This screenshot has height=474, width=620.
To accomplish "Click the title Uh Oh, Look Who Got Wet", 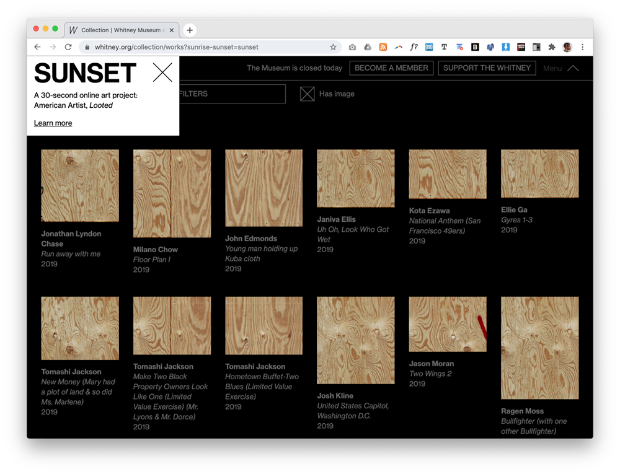I will pyautogui.click(x=353, y=235).
